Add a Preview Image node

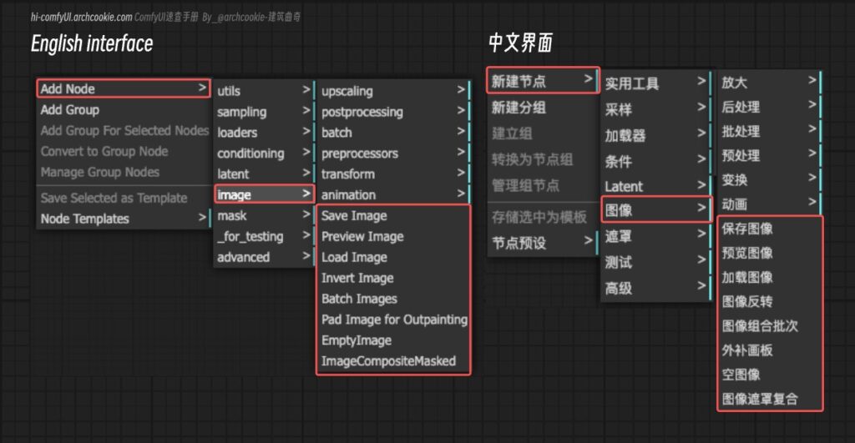(x=362, y=236)
